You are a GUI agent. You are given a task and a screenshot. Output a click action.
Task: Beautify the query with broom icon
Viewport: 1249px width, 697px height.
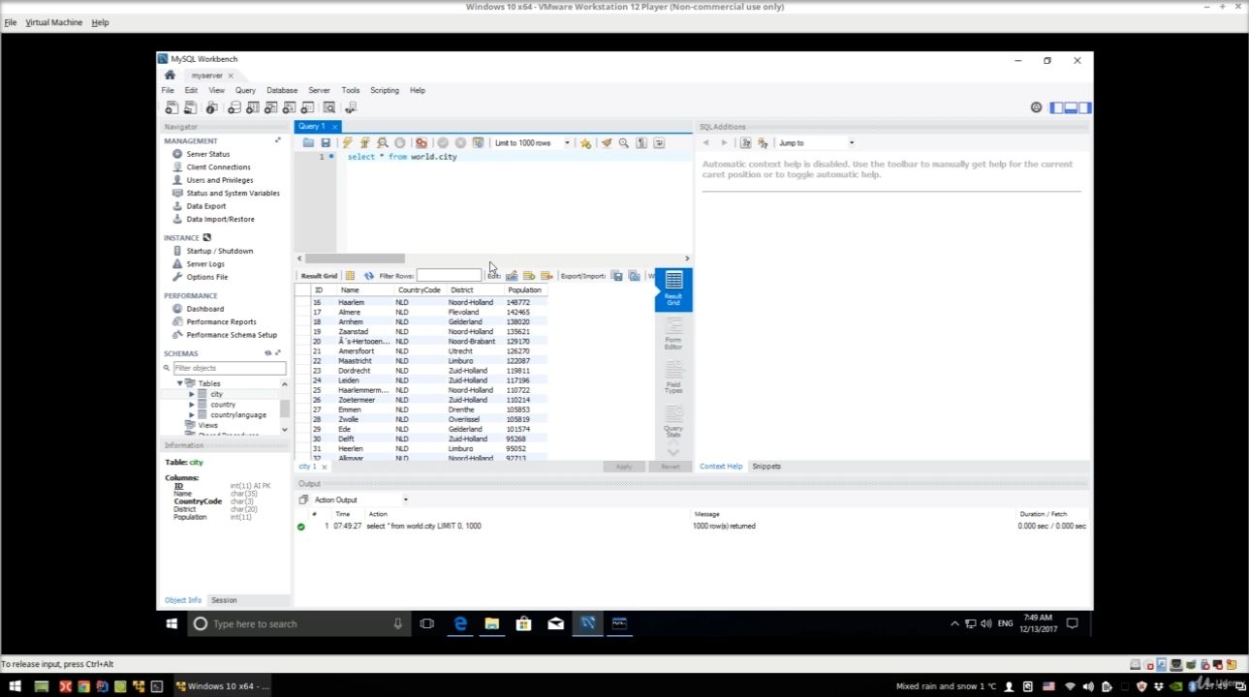point(607,143)
